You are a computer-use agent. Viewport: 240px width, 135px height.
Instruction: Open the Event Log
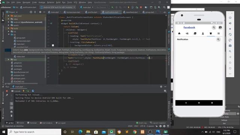pyautogui.click(x=141, y=123)
